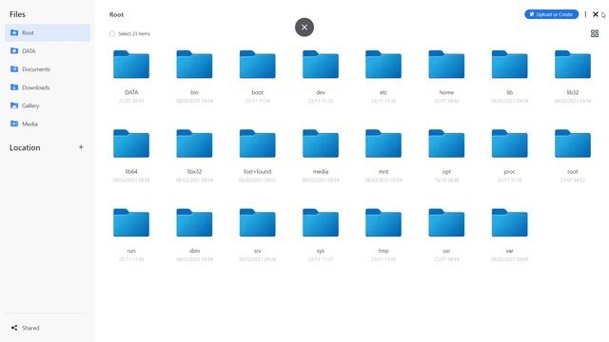The width and height of the screenshot is (609, 342).
Task: Open the sys folder
Action: tap(321, 222)
